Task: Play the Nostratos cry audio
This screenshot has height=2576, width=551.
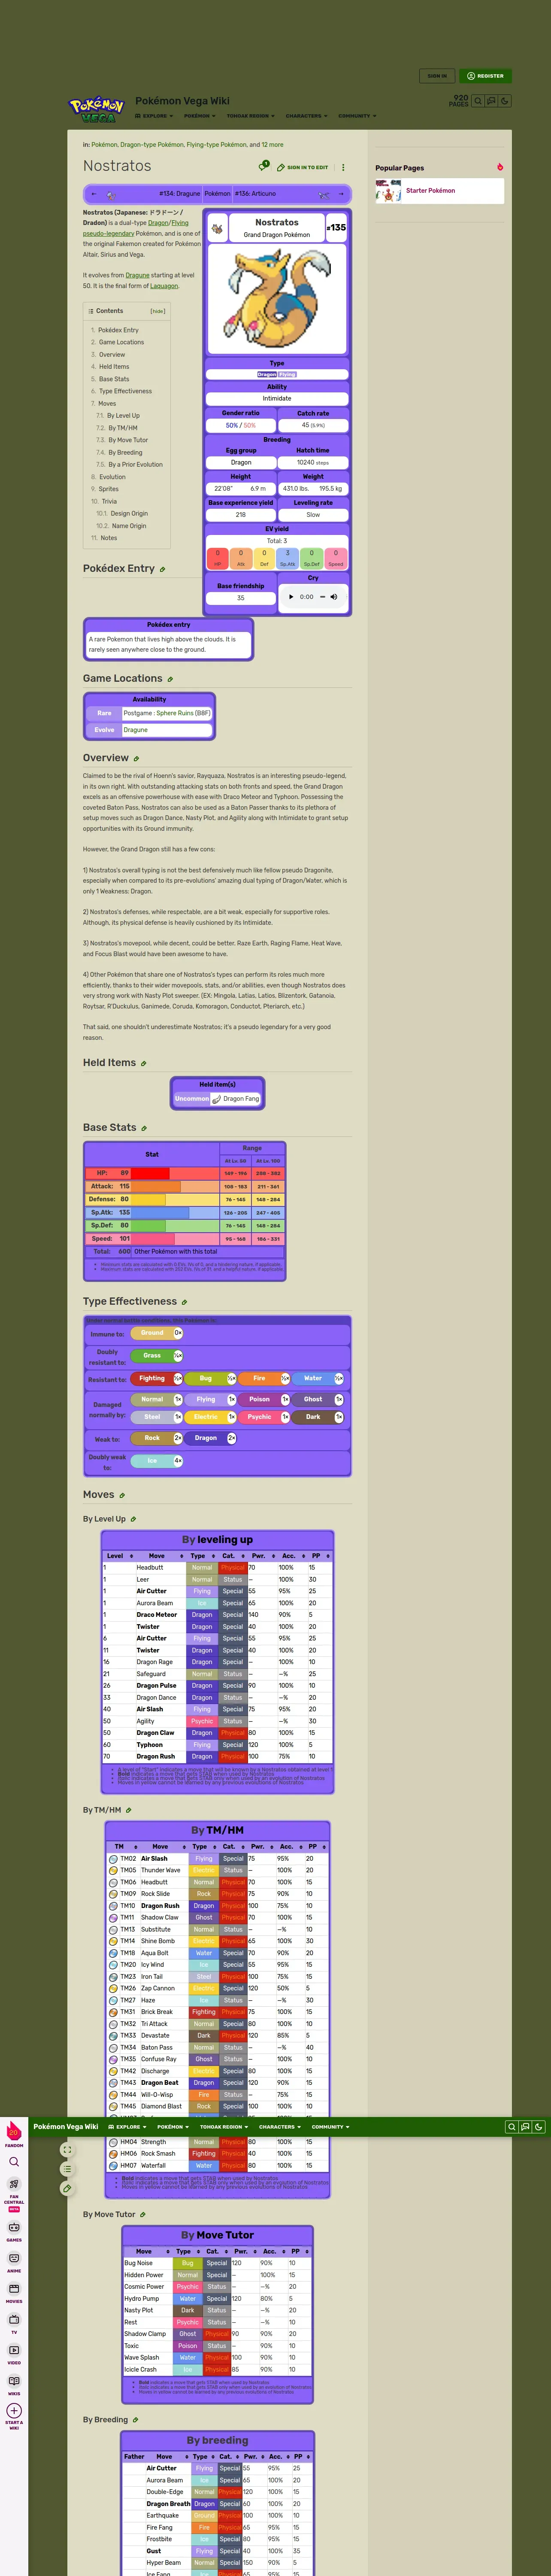Action: (292, 597)
